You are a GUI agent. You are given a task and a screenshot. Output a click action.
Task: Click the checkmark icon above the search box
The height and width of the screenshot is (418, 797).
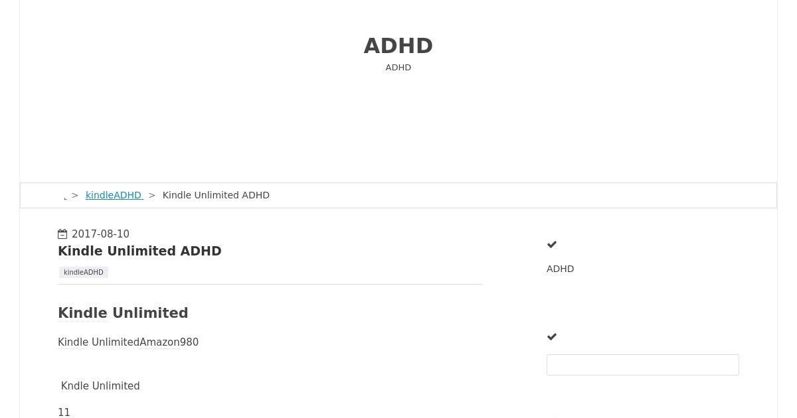pyautogui.click(x=552, y=337)
